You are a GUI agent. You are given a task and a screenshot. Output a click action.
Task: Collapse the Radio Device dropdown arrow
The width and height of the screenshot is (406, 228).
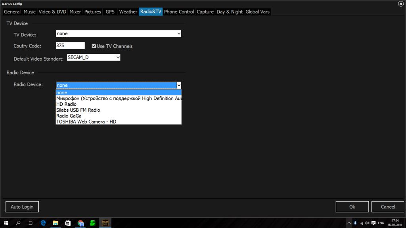(x=179, y=85)
